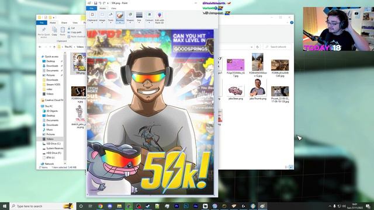Open the Share tab in File Explorer
374x210 pixels.
coord(64,23)
